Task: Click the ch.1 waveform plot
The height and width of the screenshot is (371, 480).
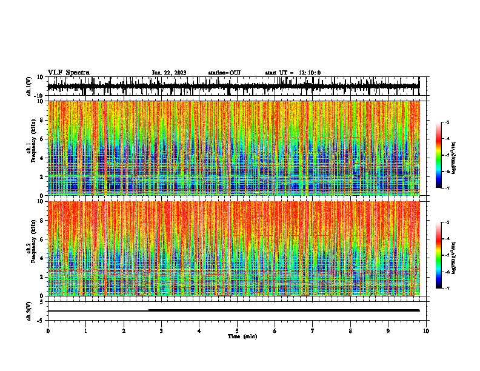Action: coord(238,86)
